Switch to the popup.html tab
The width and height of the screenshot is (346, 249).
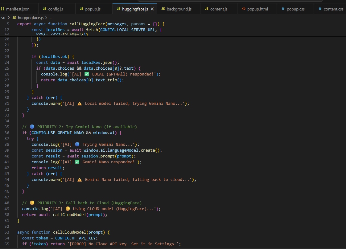257,9
